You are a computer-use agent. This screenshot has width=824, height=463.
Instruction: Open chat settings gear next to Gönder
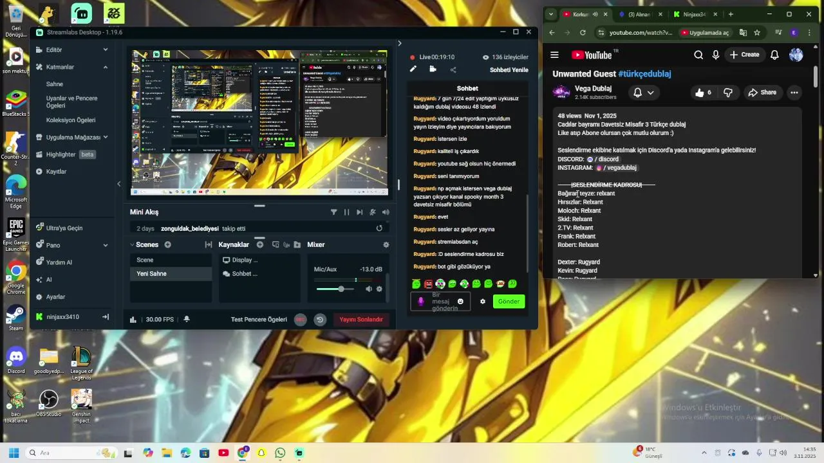tap(483, 301)
